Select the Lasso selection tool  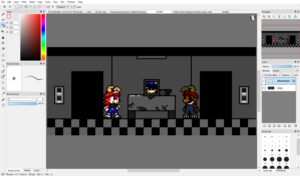tap(3, 60)
